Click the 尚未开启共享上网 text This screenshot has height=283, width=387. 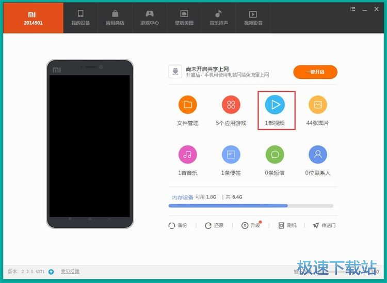207,69
